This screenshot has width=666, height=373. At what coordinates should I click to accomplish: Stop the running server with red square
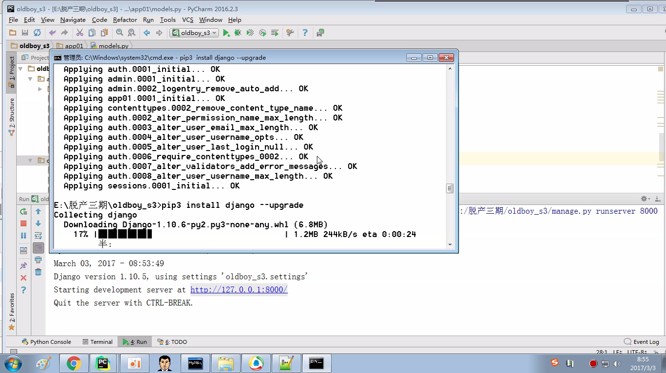[x=23, y=223]
